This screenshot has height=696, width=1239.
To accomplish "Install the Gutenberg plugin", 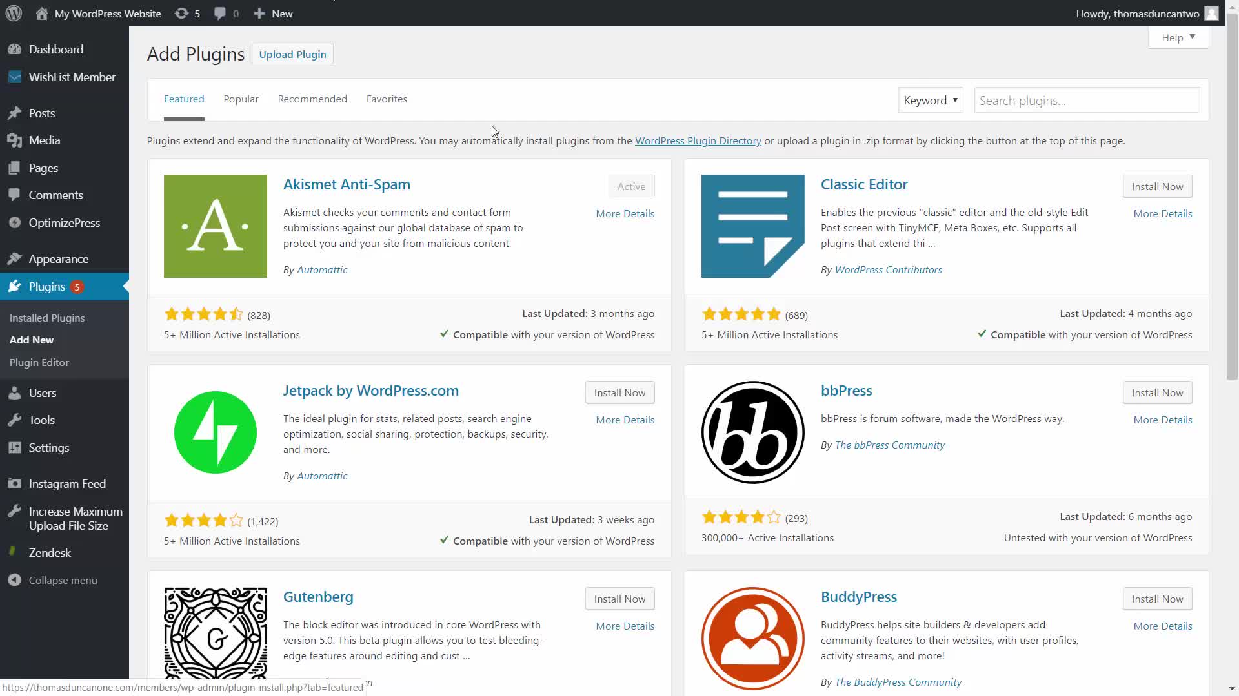I will click(619, 599).
